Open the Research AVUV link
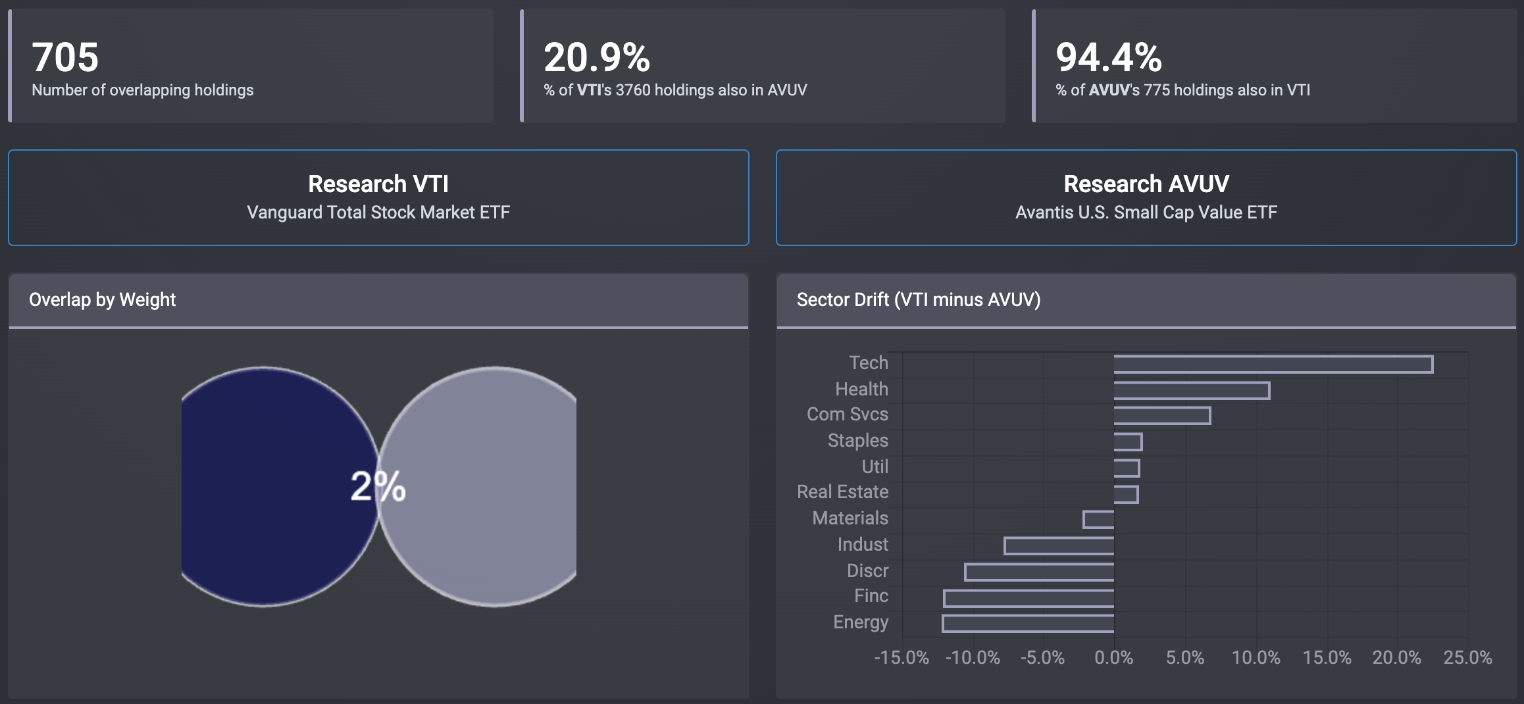This screenshot has width=1524, height=704. click(x=1146, y=197)
